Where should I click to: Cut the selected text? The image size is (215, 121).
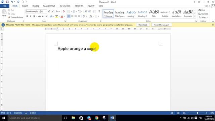pos(11,10)
